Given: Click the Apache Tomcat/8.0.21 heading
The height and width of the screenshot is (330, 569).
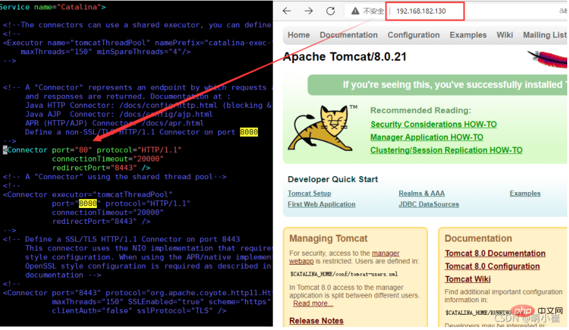Looking at the screenshot, I should point(344,57).
